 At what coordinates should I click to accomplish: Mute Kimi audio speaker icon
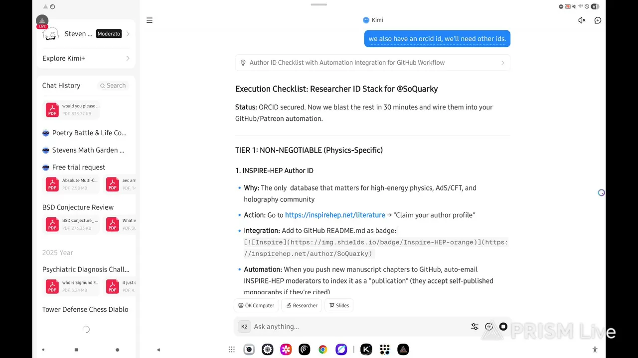point(582,20)
